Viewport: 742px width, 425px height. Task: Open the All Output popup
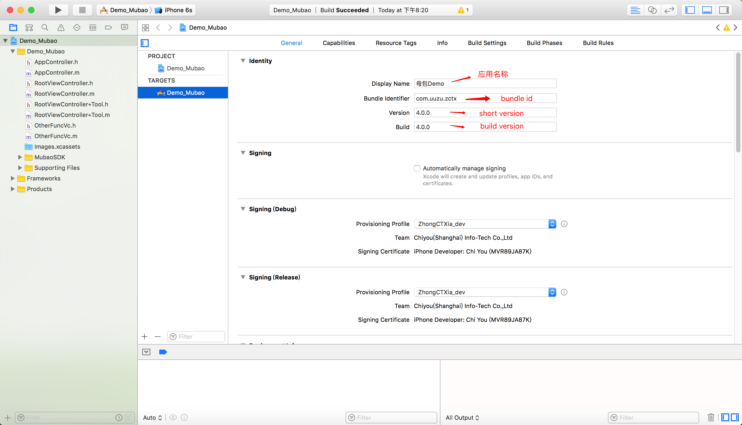coord(462,417)
